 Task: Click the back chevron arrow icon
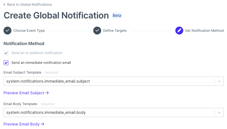(4, 5)
